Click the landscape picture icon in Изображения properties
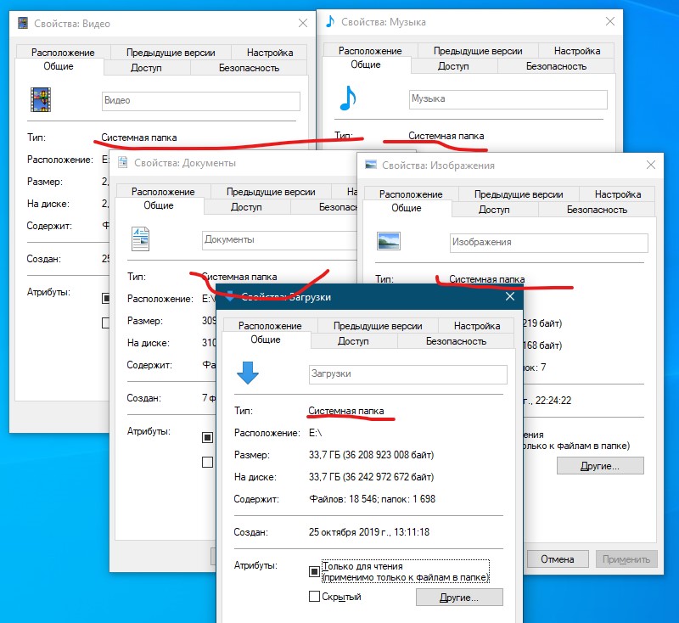The width and height of the screenshot is (679, 623). (389, 241)
